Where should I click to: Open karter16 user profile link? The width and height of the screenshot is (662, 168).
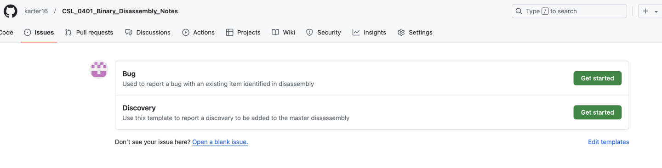pyautogui.click(x=36, y=11)
